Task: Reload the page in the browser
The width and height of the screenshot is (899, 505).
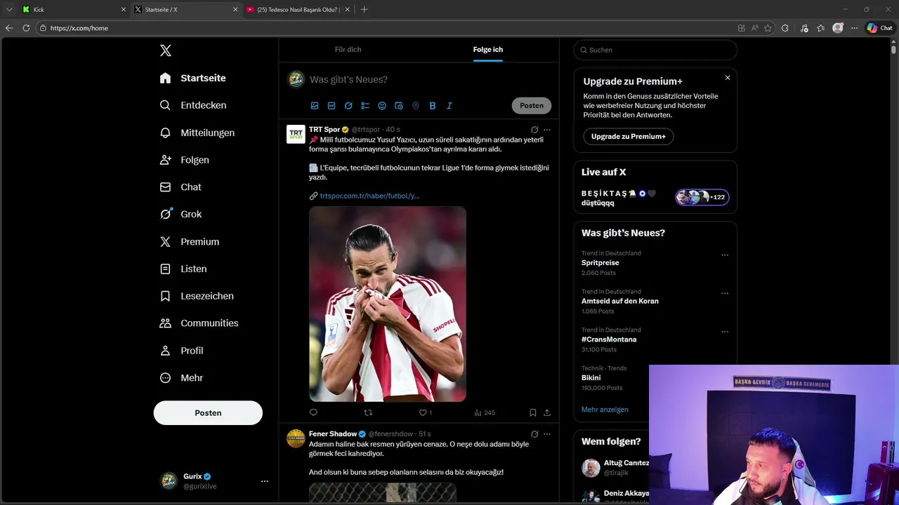Action: [26, 28]
